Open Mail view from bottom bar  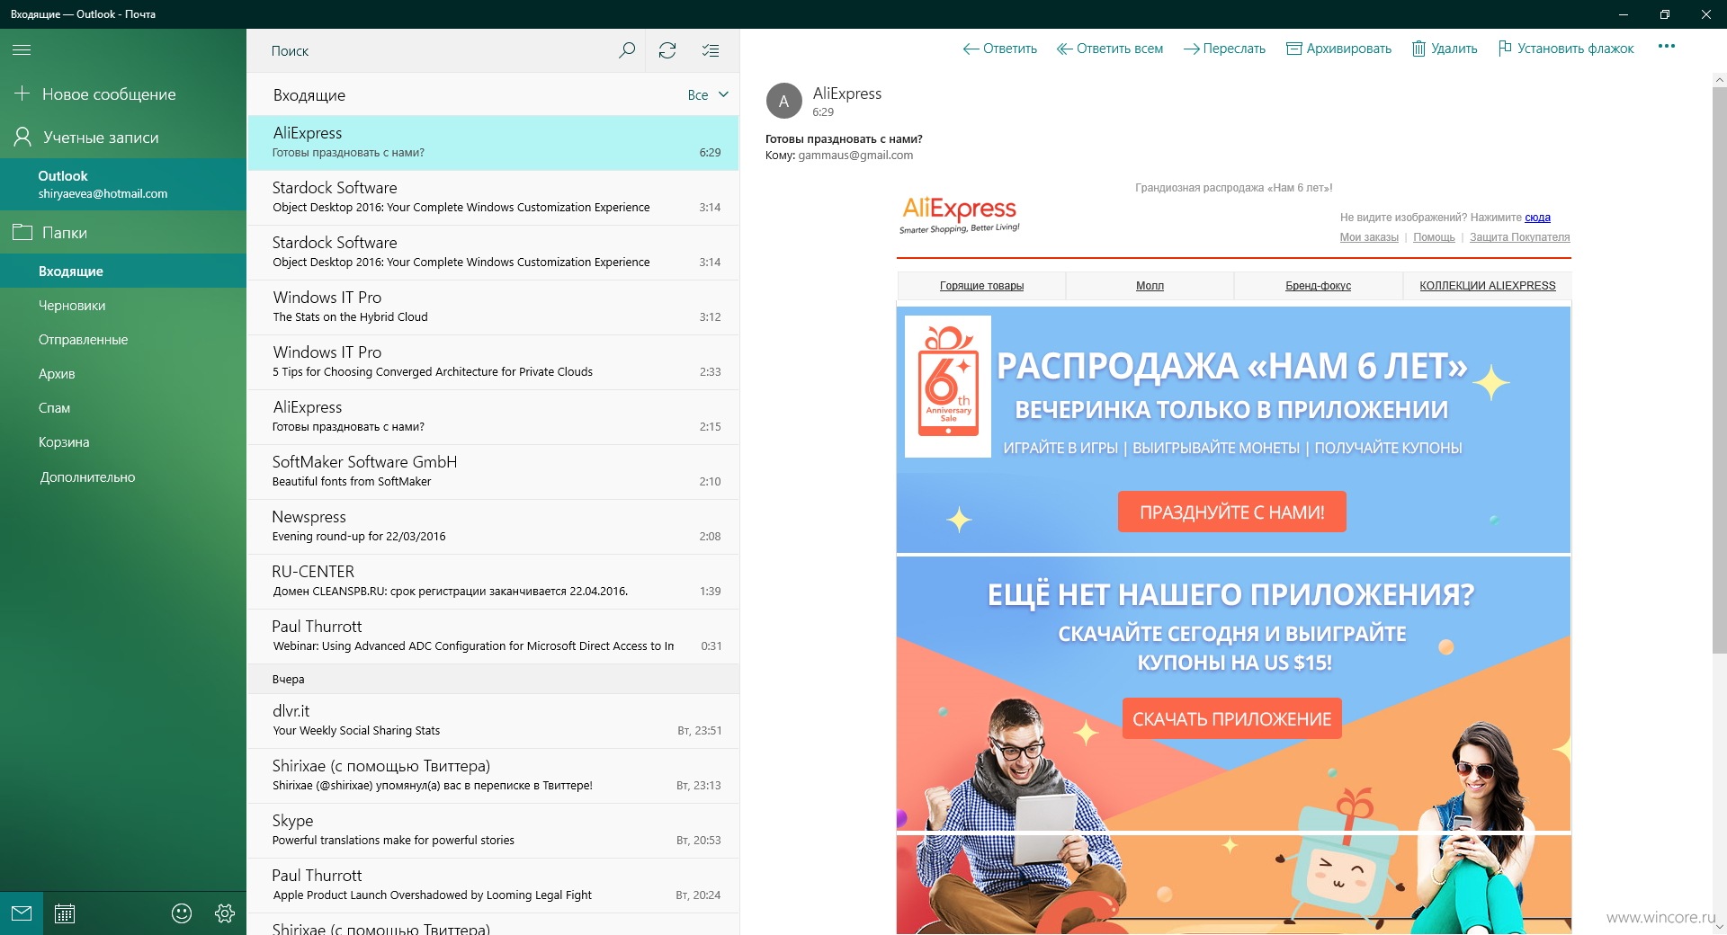coord(22,913)
